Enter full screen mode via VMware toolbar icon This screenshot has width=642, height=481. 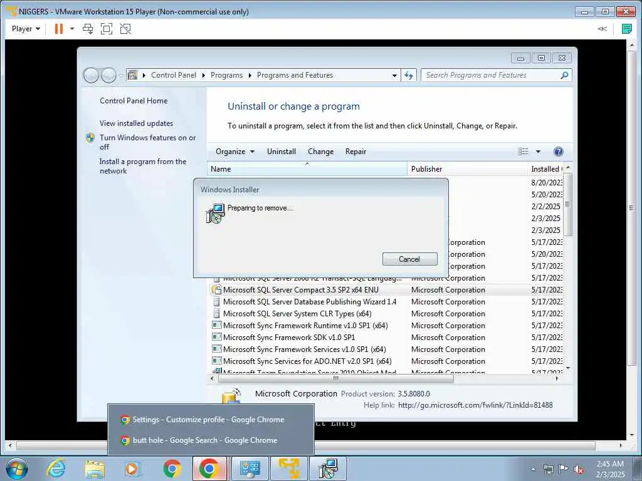point(107,29)
